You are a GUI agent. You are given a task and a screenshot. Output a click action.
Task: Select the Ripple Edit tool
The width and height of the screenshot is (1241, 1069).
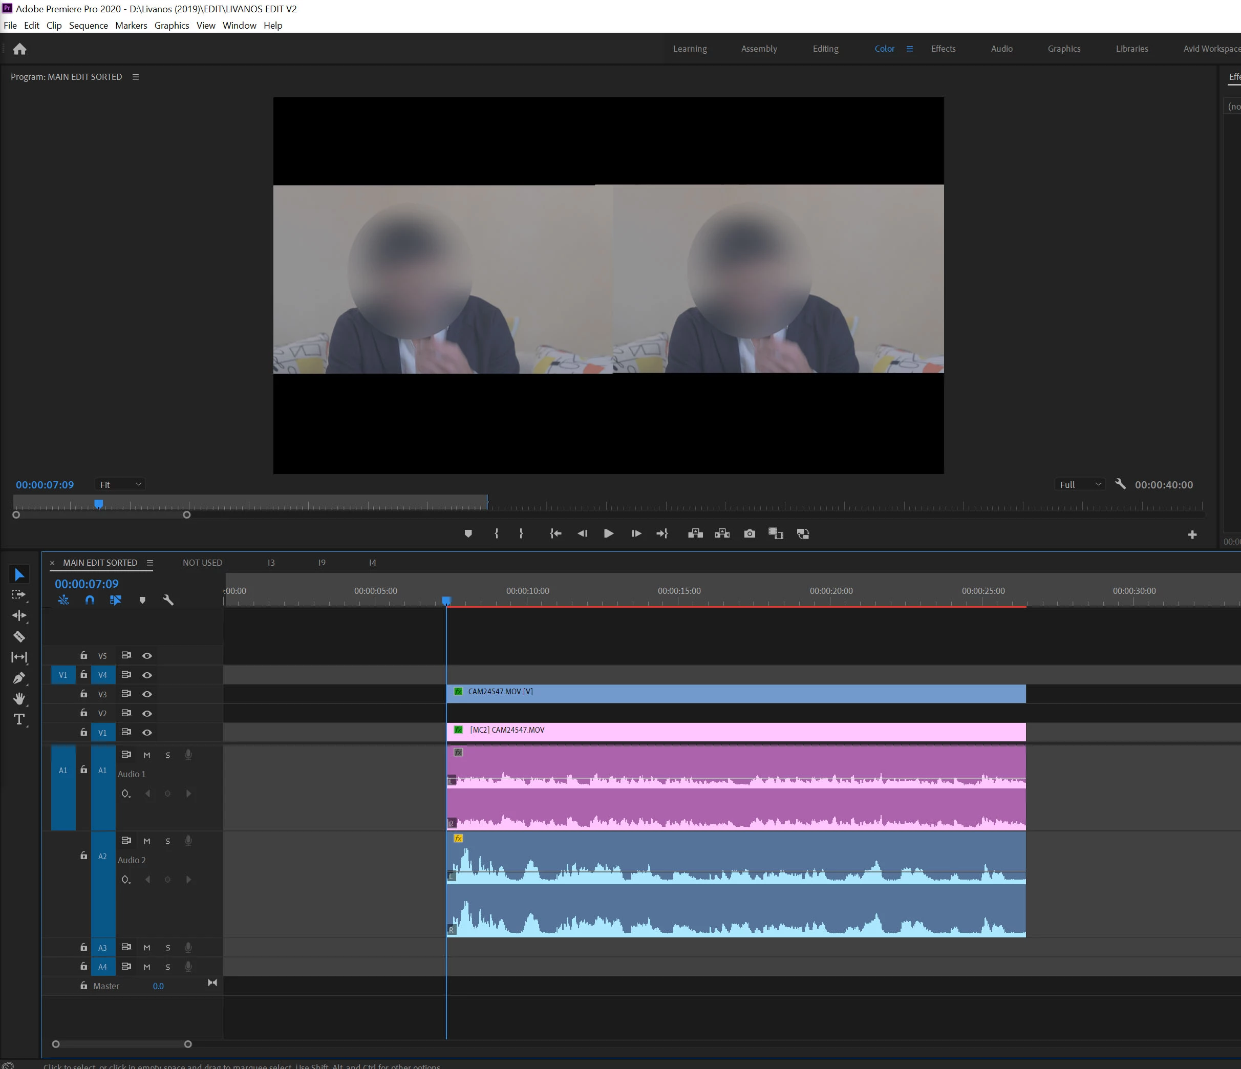(19, 616)
